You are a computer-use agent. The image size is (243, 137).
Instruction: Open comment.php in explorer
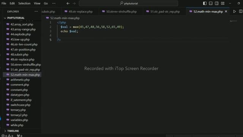(x=22, y=84)
